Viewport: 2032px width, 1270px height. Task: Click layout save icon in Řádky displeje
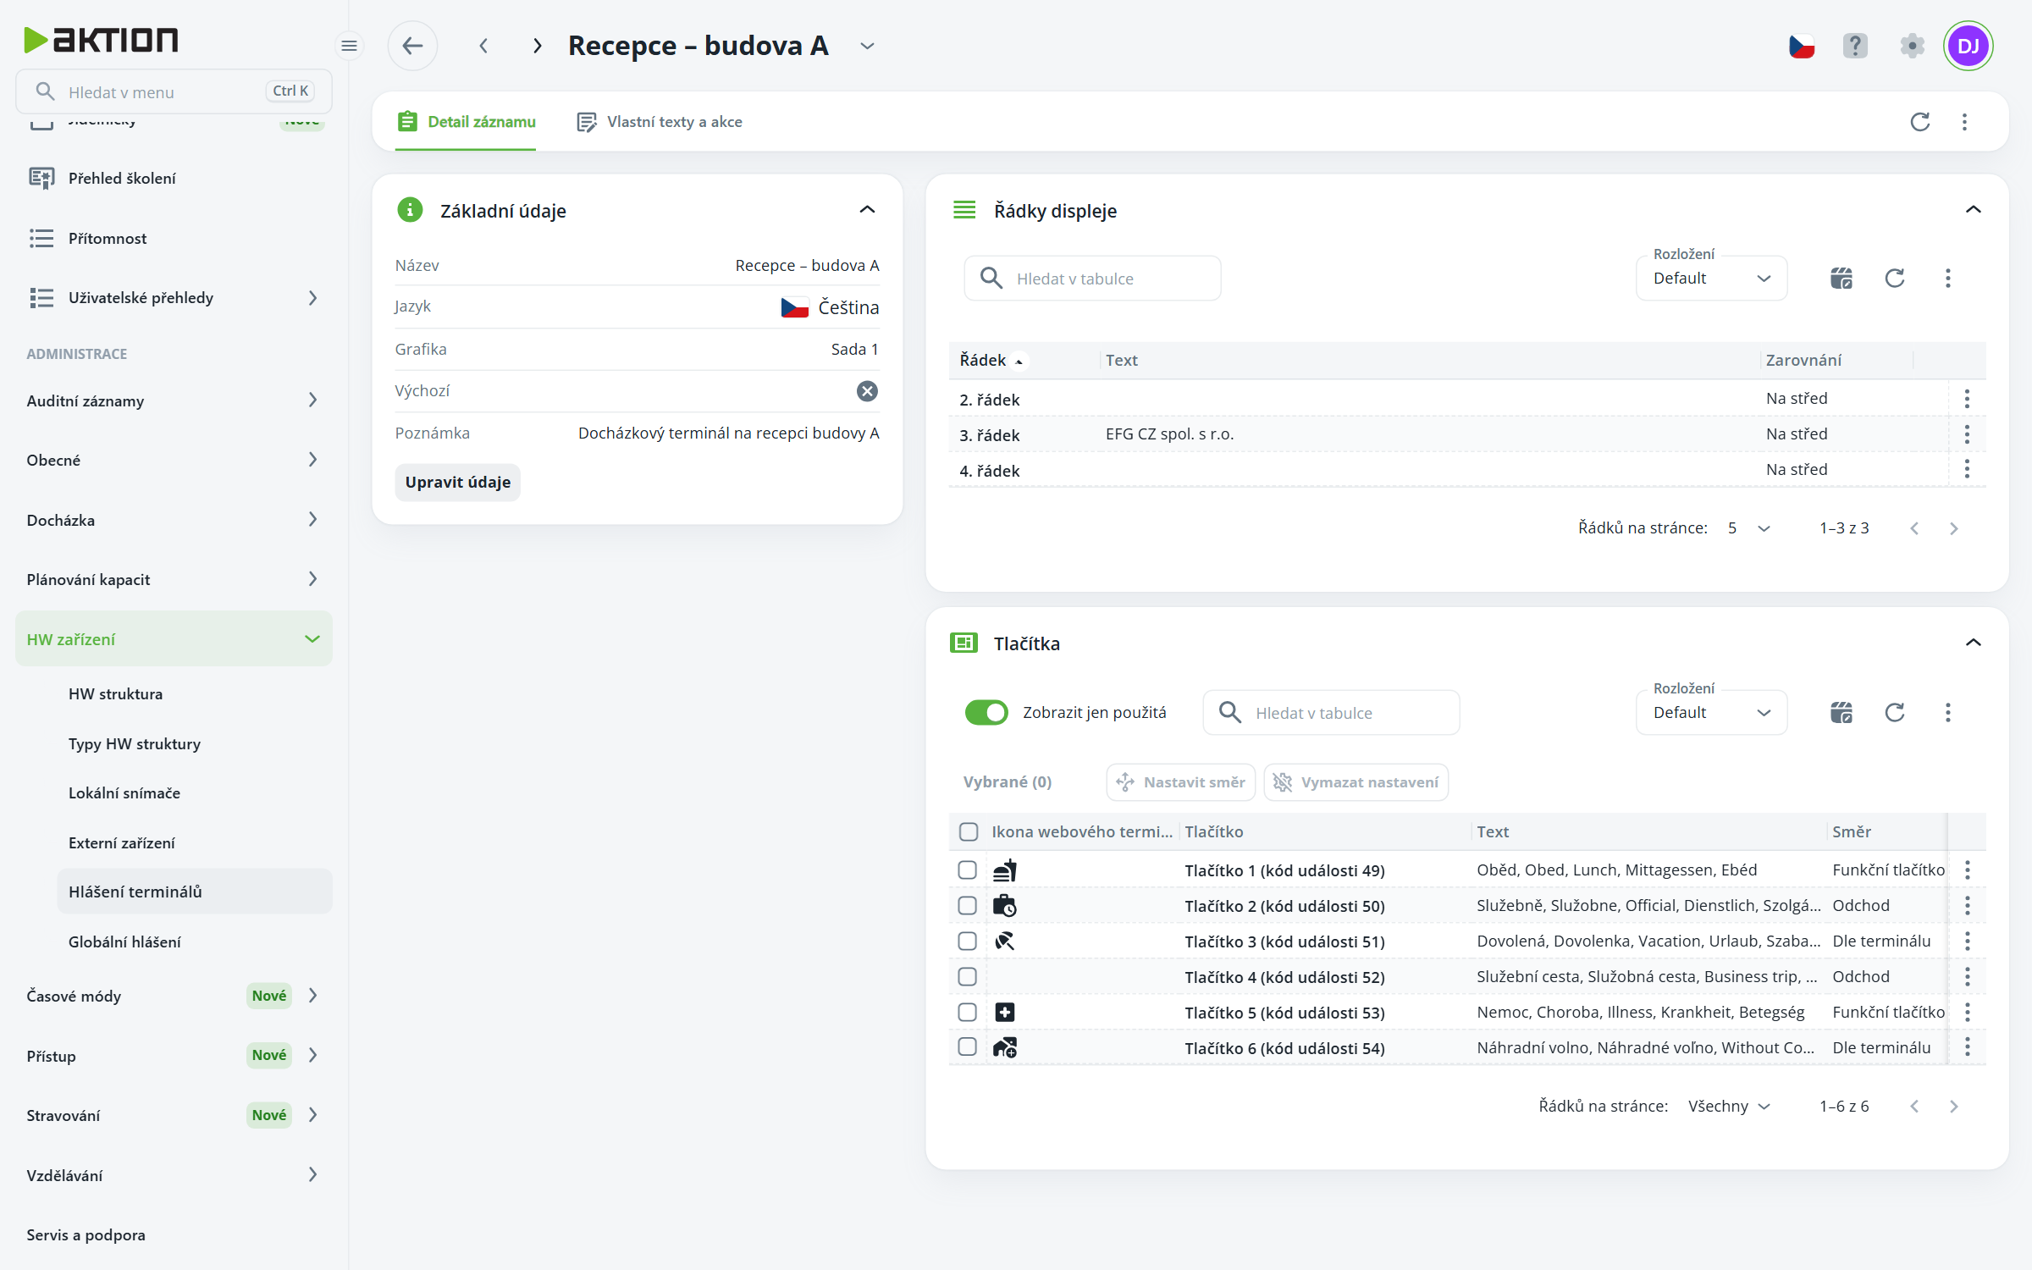pos(1841,279)
